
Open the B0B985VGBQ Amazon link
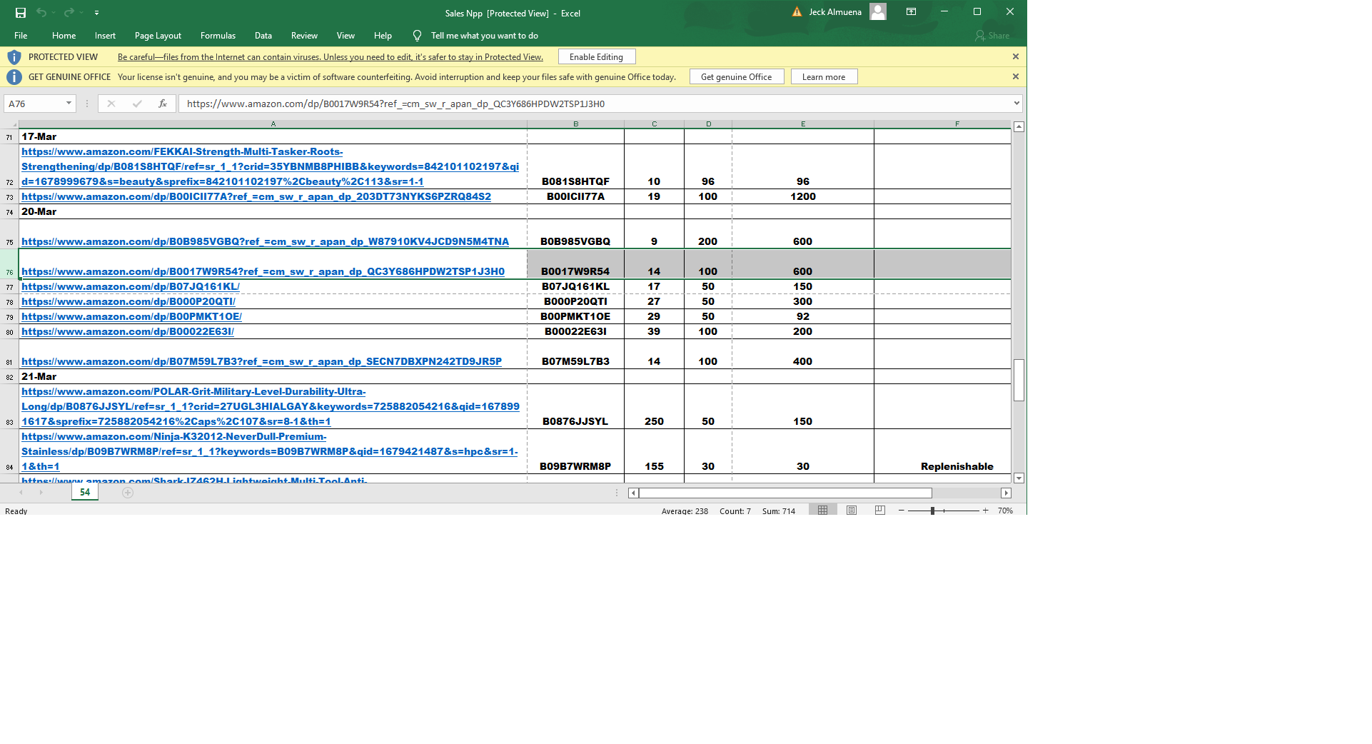(x=265, y=241)
